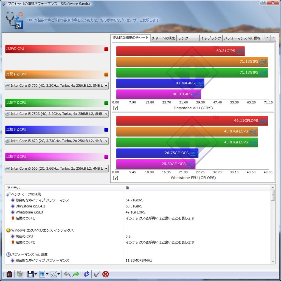
Task: Click the green 45.87GFLOPS Whetstone bar
Action: point(187,142)
